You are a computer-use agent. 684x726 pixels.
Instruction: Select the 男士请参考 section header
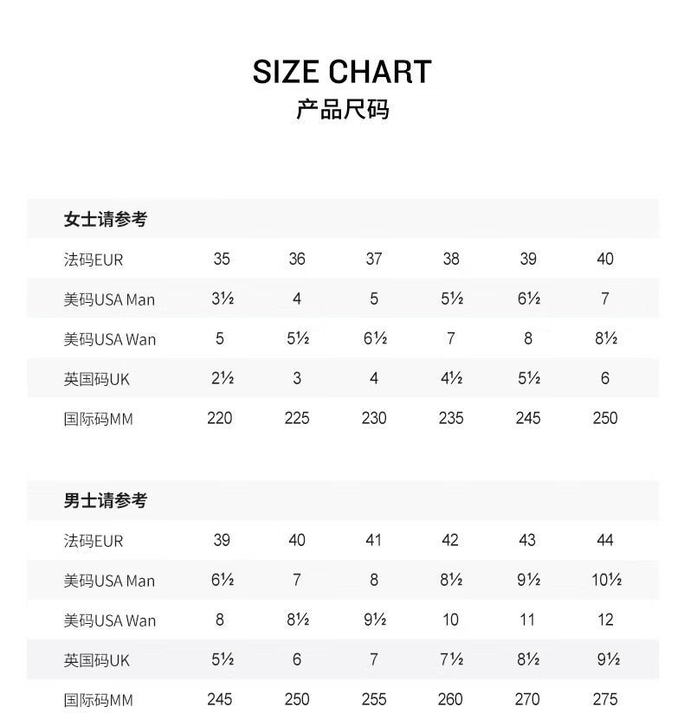(x=106, y=501)
